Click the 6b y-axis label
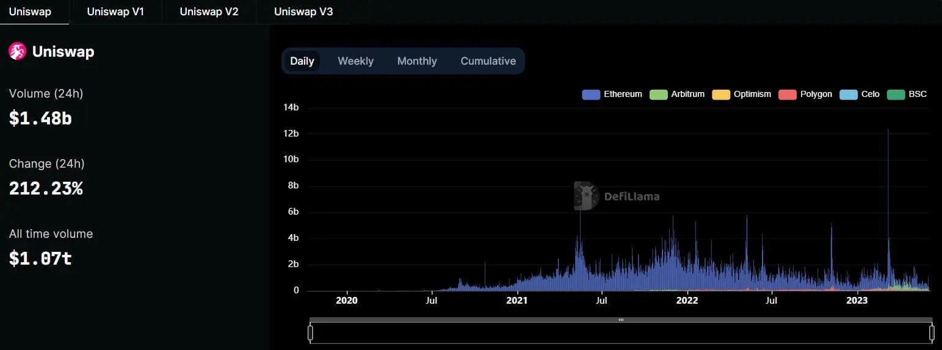This screenshot has width=942, height=350. point(292,212)
